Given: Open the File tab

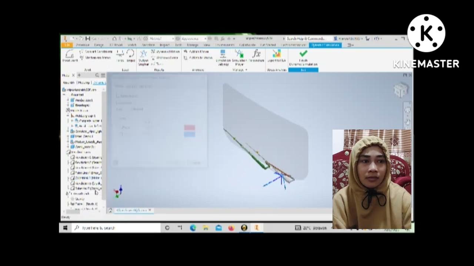Looking at the screenshot, I should (67, 45).
